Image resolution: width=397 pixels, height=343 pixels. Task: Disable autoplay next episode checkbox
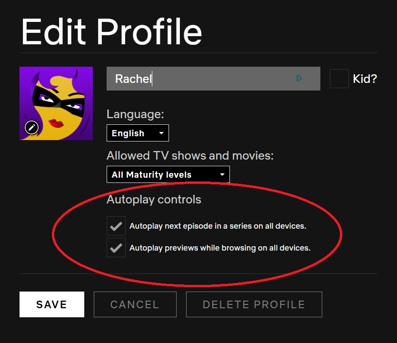click(116, 226)
